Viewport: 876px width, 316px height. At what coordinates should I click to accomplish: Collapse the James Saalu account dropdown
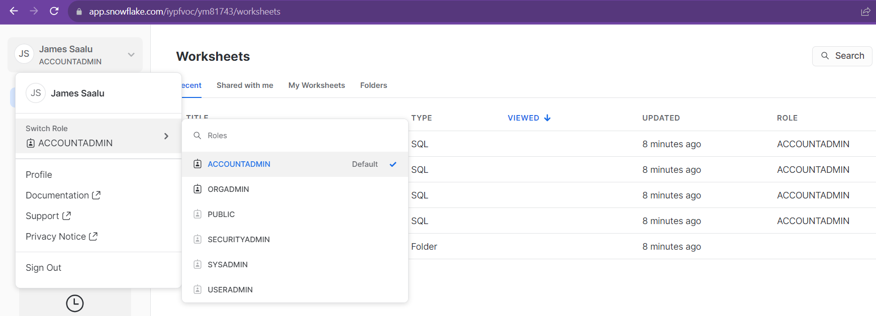[x=131, y=55]
